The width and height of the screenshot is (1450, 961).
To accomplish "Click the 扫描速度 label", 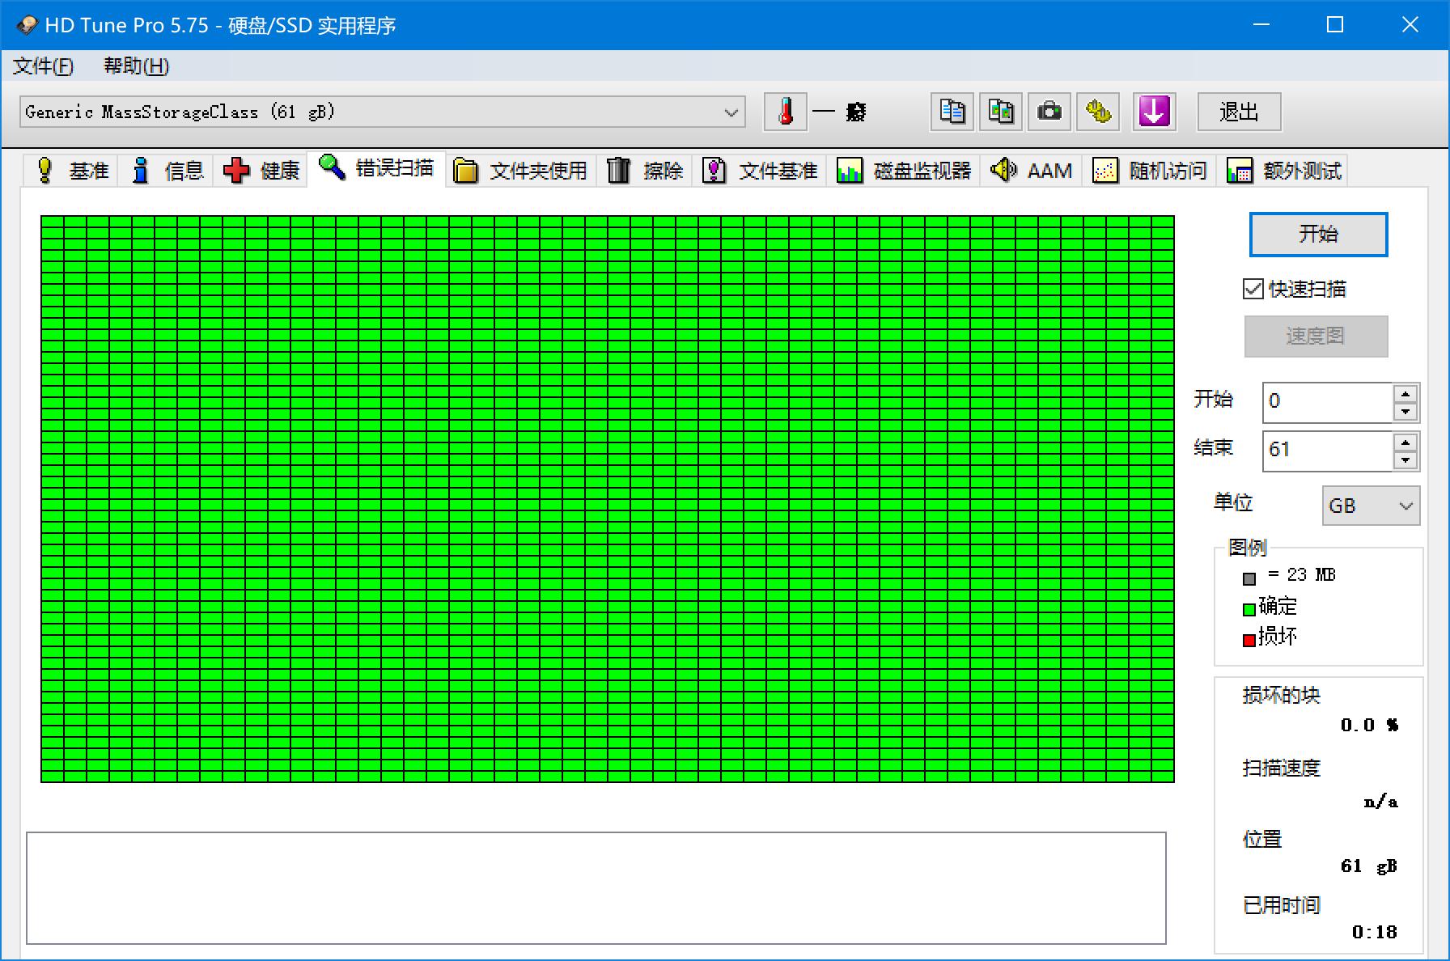I will tap(1282, 768).
